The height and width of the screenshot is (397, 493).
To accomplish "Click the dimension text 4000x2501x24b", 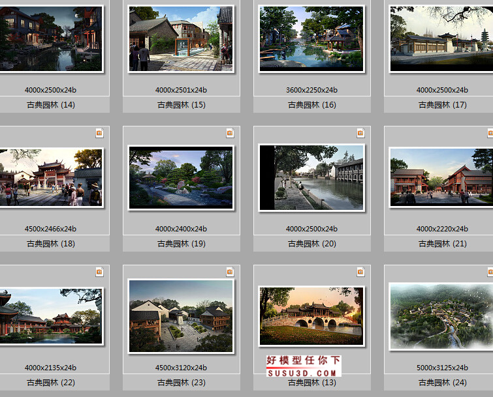I will [x=181, y=90].
